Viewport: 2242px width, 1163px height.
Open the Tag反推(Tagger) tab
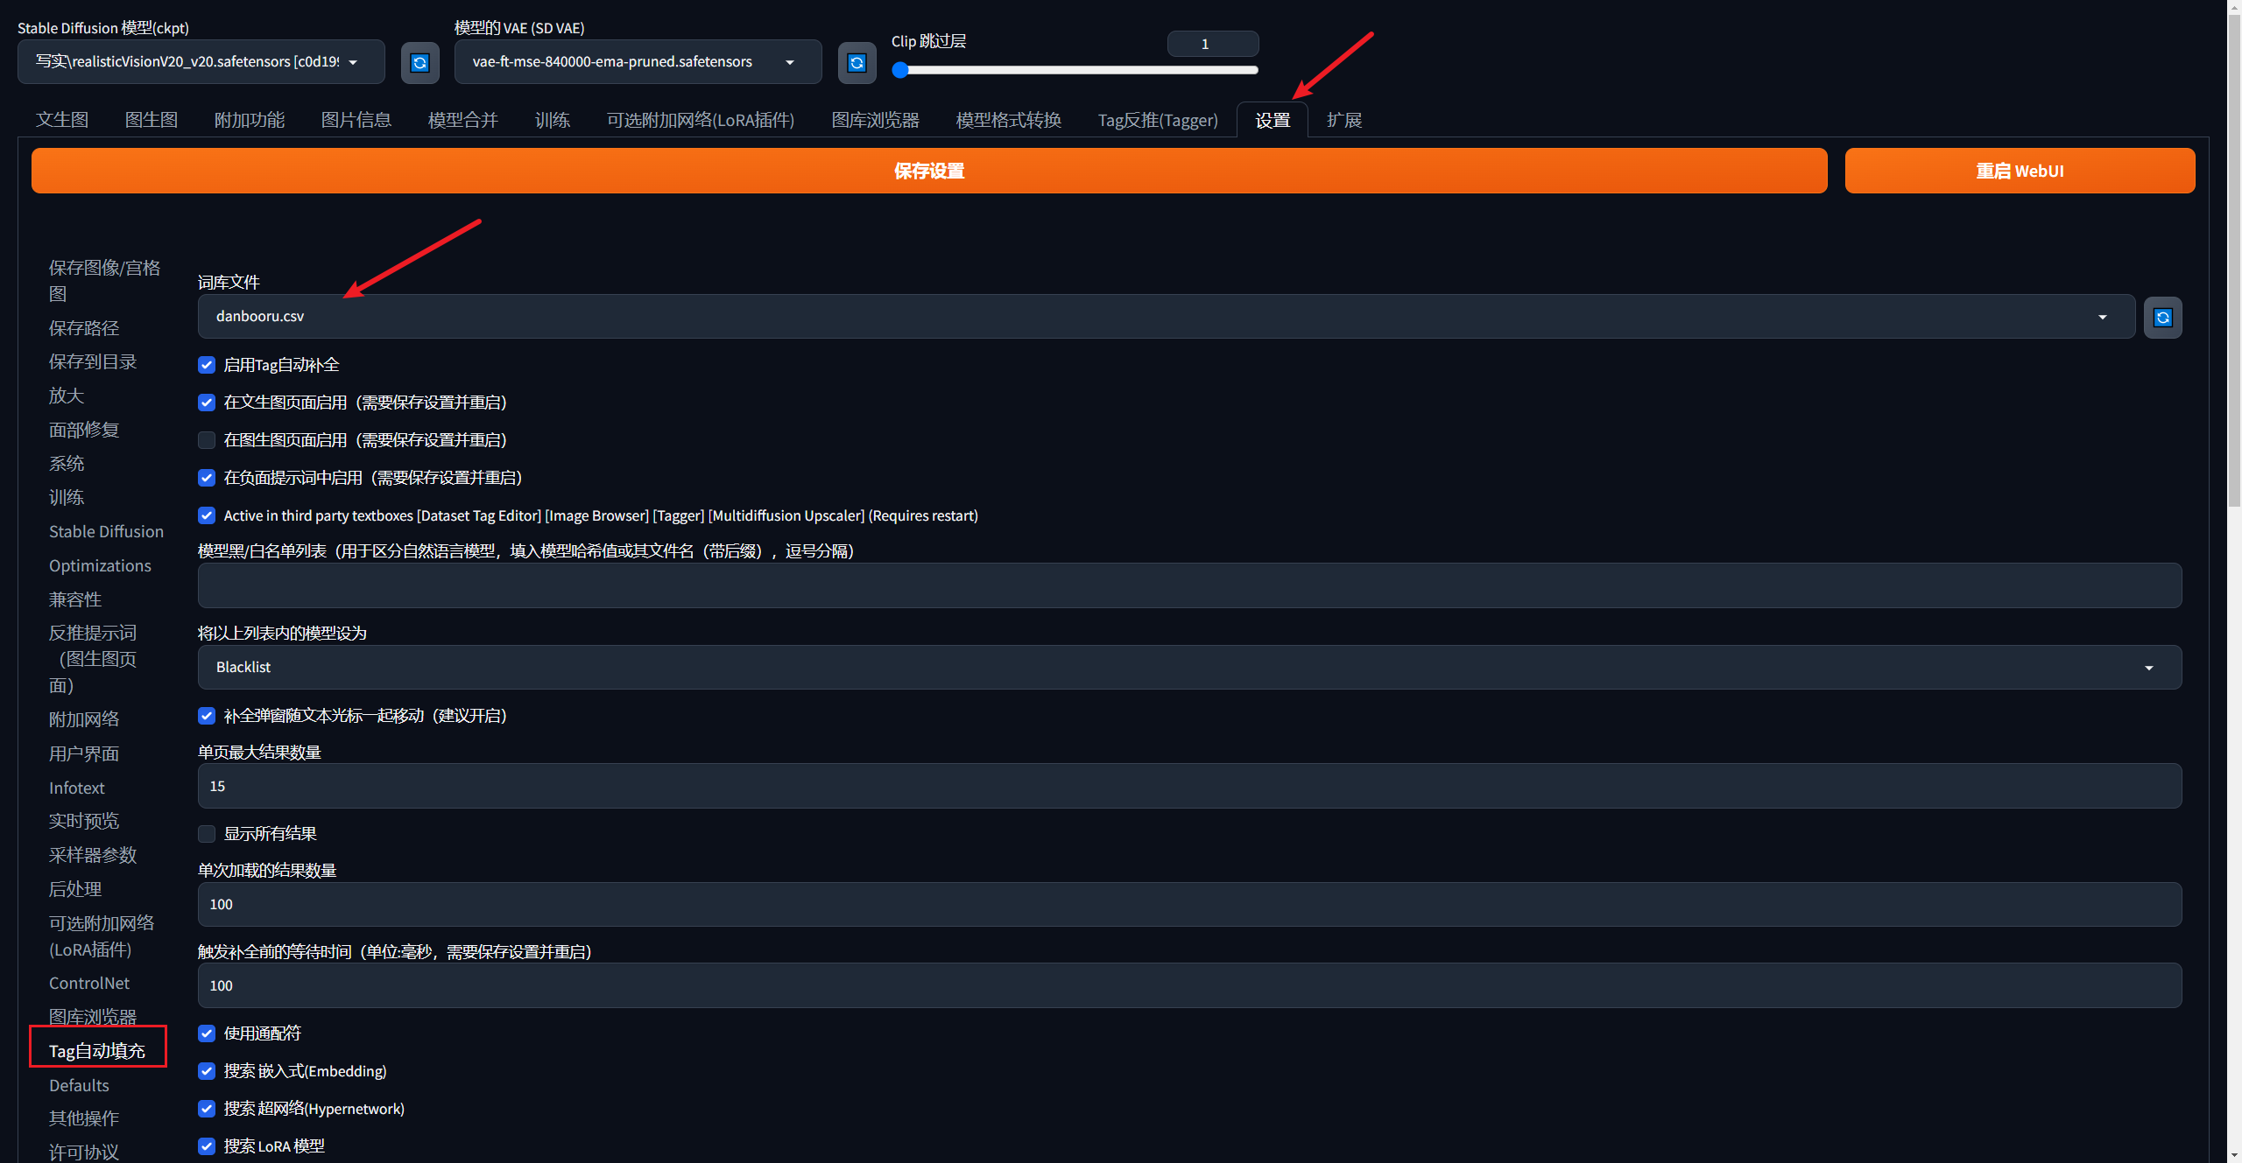pyautogui.click(x=1157, y=120)
